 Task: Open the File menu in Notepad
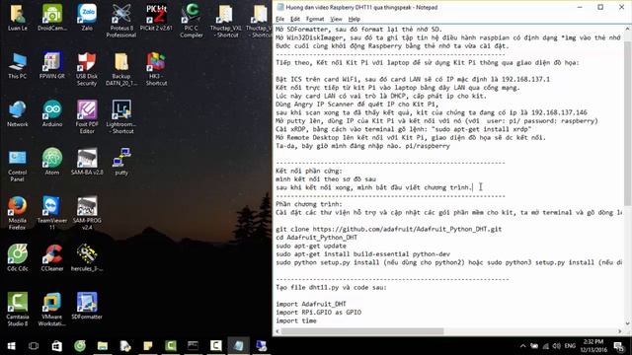tap(279, 19)
